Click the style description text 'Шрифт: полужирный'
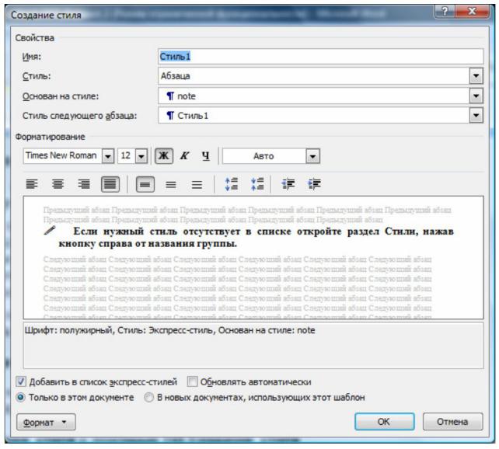Screen dimensions: 499x449 (x=68, y=330)
